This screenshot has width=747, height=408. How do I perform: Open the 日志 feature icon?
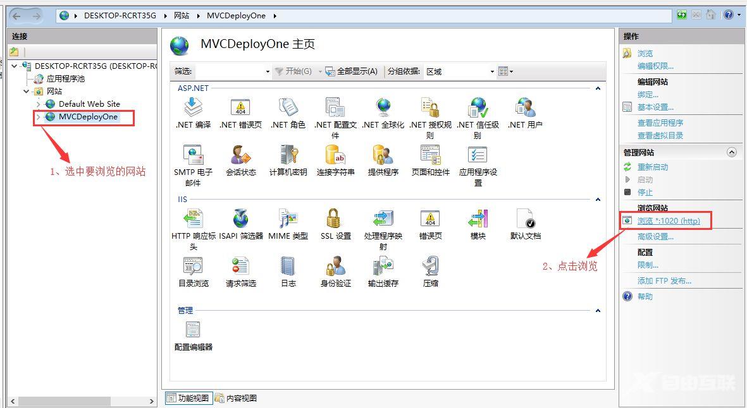tap(288, 267)
